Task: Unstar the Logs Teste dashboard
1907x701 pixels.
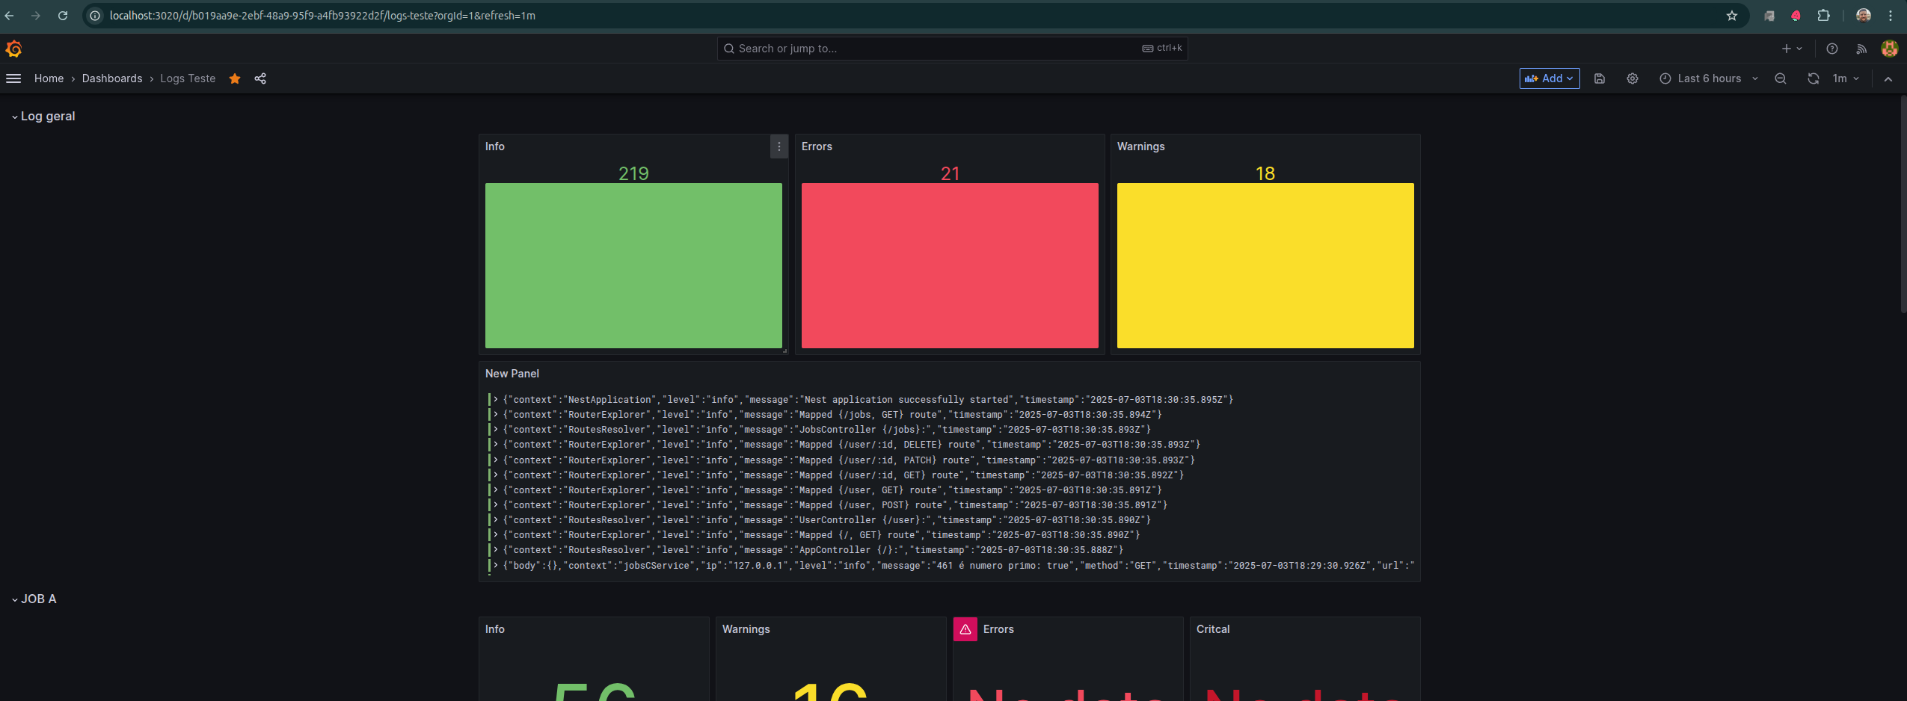Action: [x=235, y=78]
